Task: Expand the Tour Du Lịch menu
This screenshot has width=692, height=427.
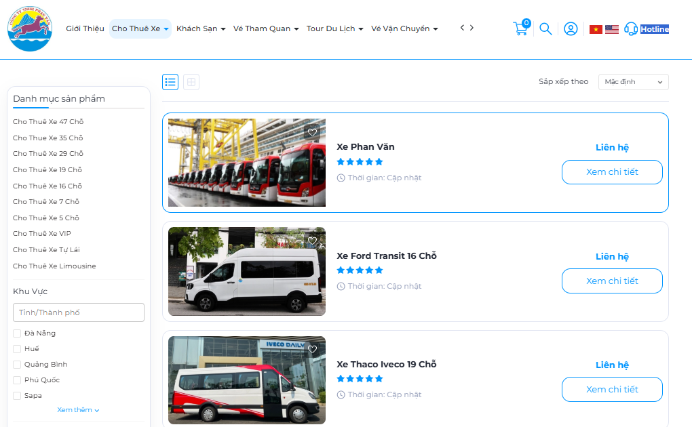Action: [335, 28]
